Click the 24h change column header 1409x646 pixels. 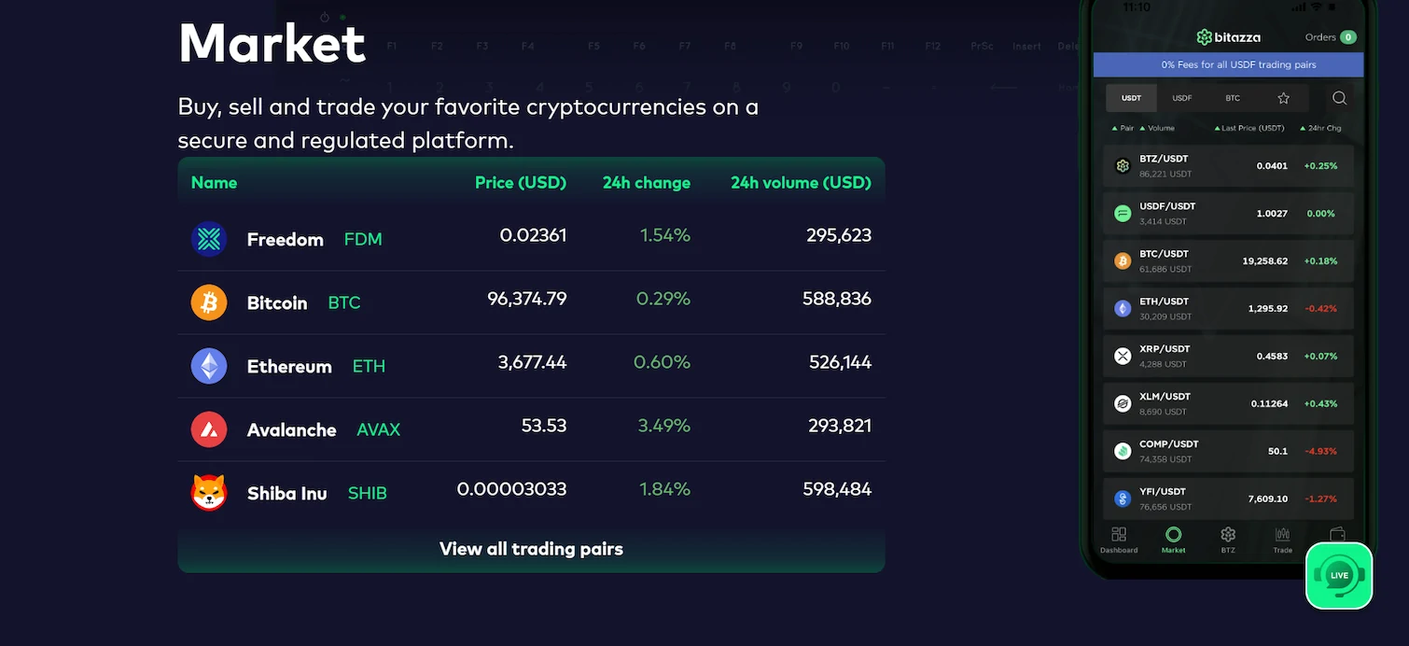tap(646, 183)
